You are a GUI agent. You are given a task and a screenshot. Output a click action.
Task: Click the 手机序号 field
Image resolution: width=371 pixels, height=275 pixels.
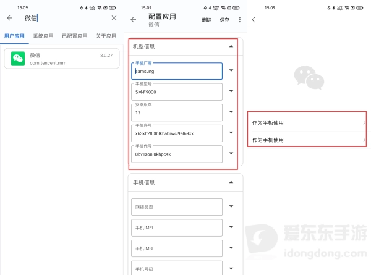click(177, 133)
